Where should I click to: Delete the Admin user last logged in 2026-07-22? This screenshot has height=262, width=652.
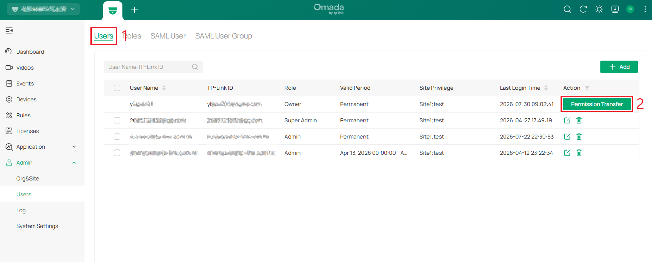click(579, 137)
